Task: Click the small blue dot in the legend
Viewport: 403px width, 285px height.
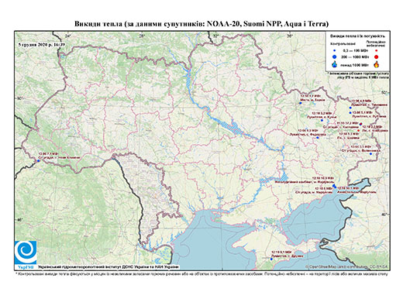Action: pyautogui.click(x=335, y=50)
